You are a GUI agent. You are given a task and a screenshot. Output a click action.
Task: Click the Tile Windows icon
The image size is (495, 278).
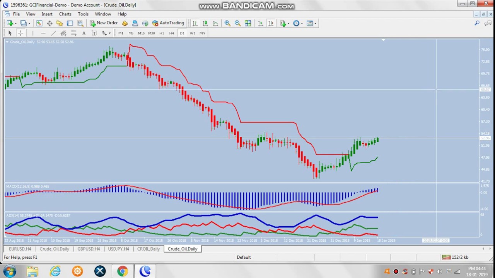248,23
